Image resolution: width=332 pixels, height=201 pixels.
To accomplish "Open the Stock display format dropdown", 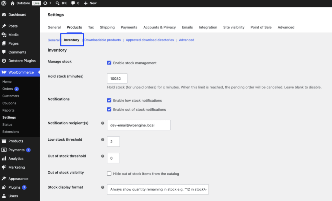I will tap(158, 189).
